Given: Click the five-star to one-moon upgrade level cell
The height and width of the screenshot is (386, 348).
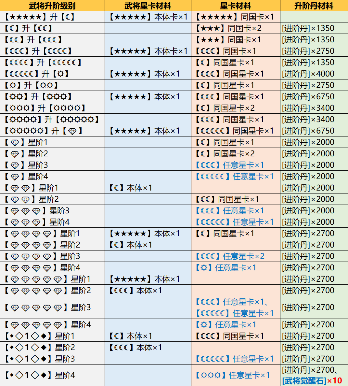Looking at the screenshot, I should pos(52,17).
